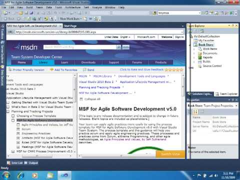Collapse Planning and Tracking Projects node
Viewport: 240px width, 180px height.
(8, 111)
